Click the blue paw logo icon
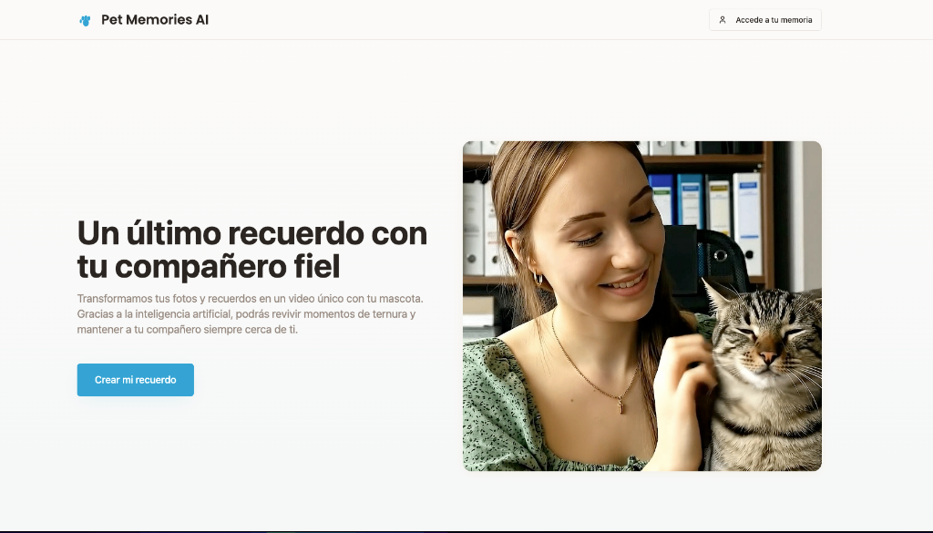Image resolution: width=933 pixels, height=533 pixels. pos(85,20)
